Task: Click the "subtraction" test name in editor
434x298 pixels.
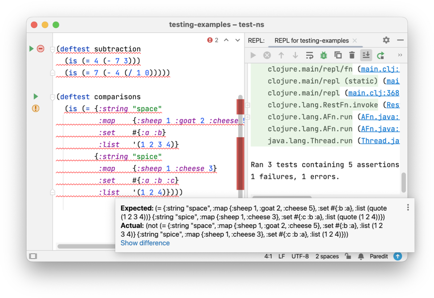Action: [x=117, y=49]
